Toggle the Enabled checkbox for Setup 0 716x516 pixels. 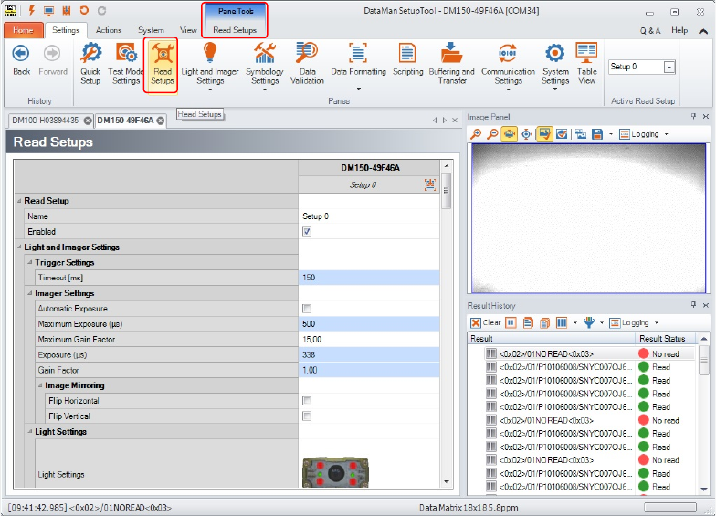coord(307,232)
